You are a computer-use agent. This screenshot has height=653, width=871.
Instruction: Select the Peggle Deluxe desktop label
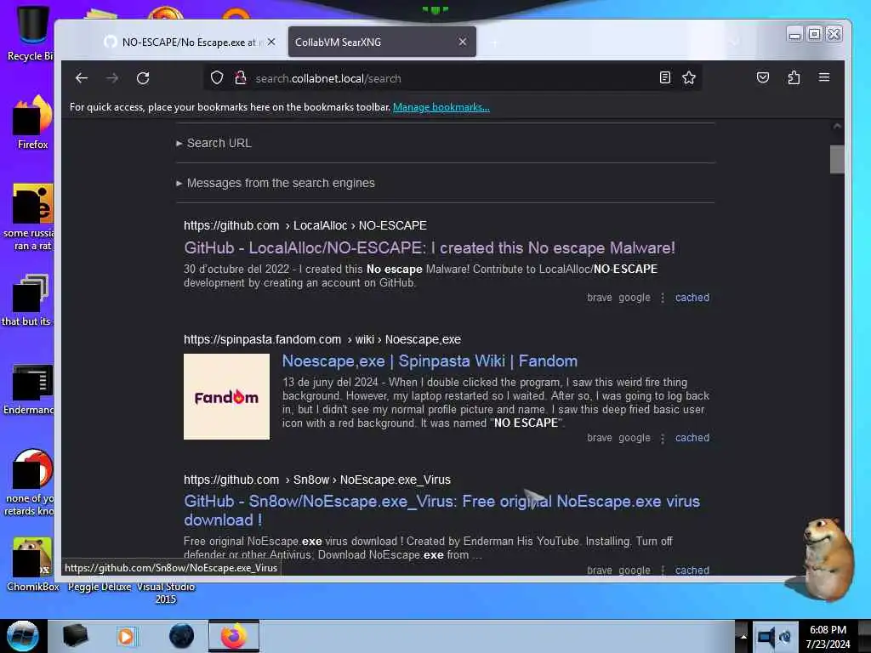click(100, 587)
